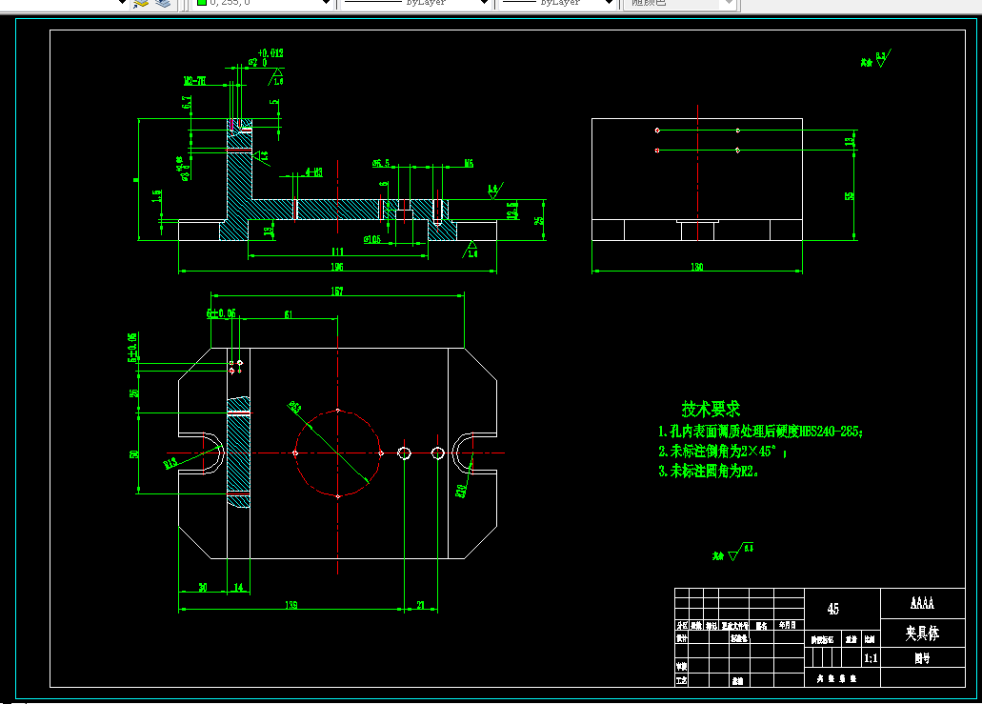This screenshot has height=704, width=982.
Task: Select right small white circle hole near slot
Action: 438,453
